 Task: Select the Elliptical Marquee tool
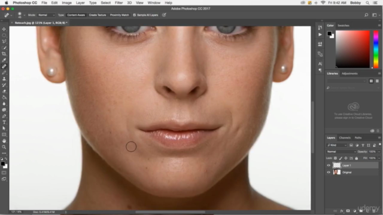pos(4,35)
